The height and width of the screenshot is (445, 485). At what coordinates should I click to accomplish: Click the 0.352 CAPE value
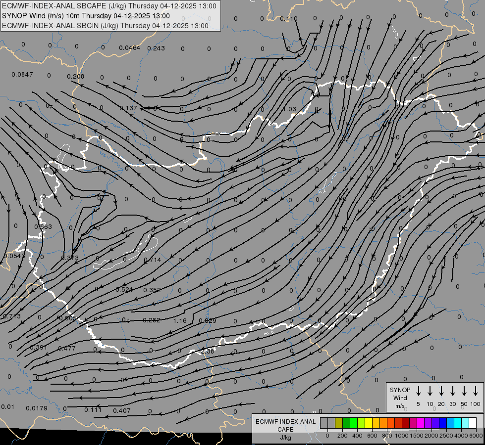[x=152, y=290]
